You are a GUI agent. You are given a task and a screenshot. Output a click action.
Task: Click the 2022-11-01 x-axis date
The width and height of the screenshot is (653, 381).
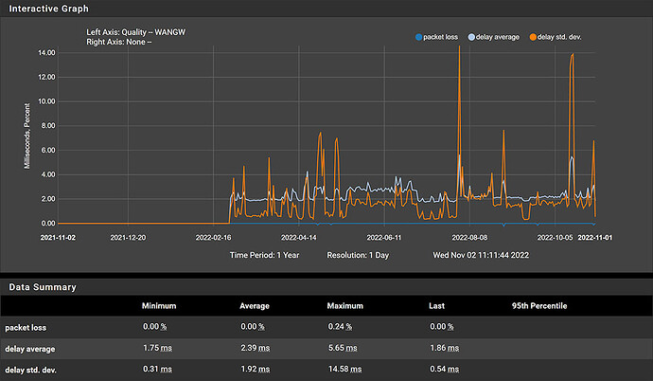click(x=595, y=238)
